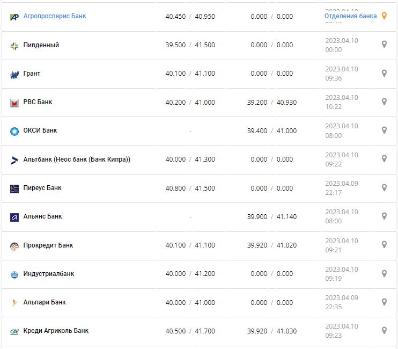Open the Отделения банка link
Screen dimensions: 398x349
click(x=350, y=16)
